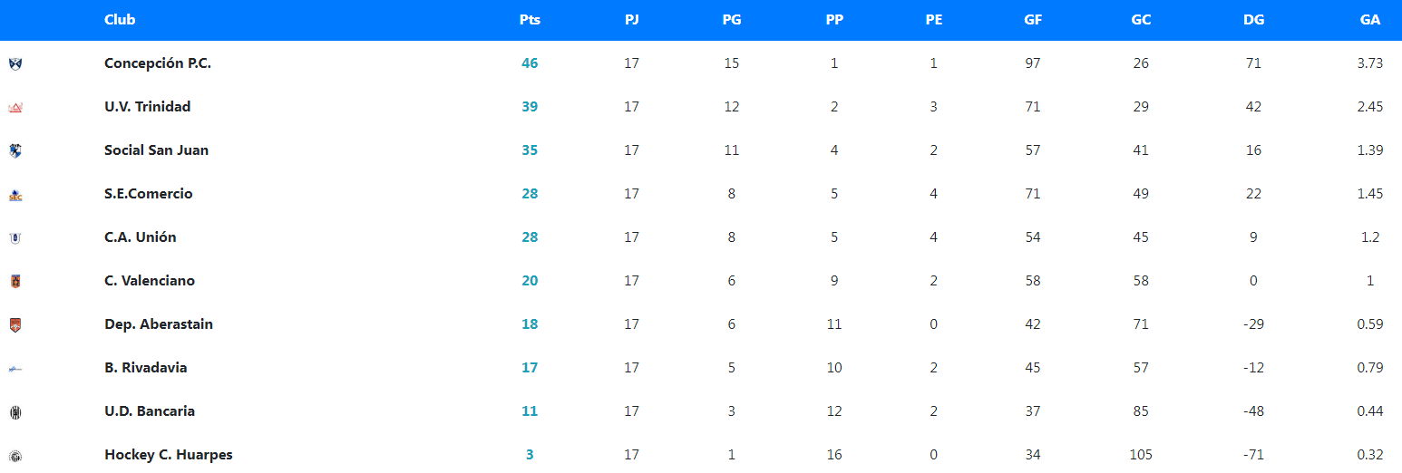The image size is (1402, 473).
Task: Click the Club column header
Action: coord(120,20)
